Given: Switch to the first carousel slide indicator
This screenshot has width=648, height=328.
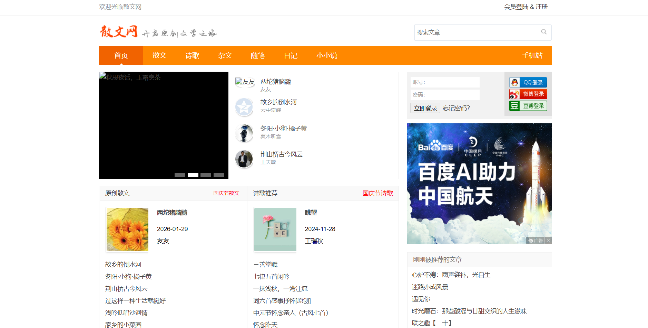Looking at the screenshot, I should click(180, 175).
